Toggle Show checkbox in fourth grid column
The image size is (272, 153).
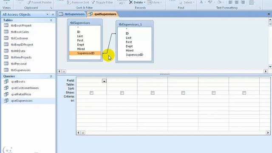click(183, 93)
